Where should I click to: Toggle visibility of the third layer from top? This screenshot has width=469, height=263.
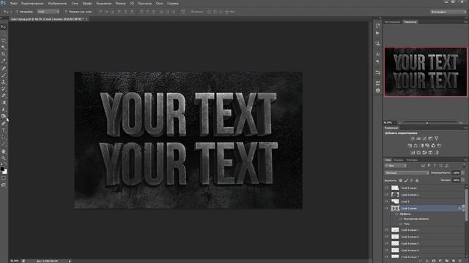[x=386, y=202]
